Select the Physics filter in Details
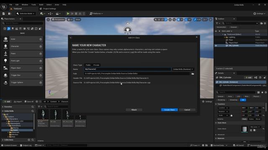 pos(256,96)
